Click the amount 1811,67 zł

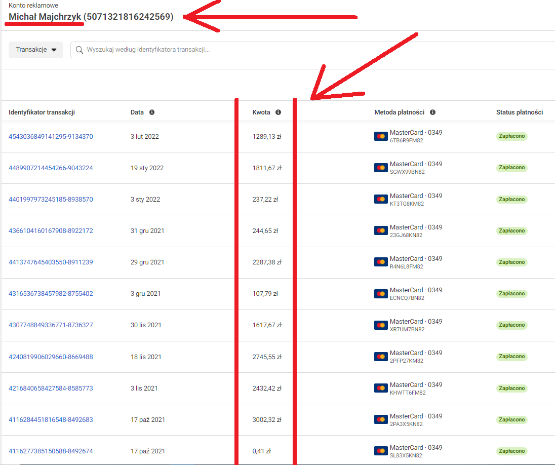click(267, 168)
